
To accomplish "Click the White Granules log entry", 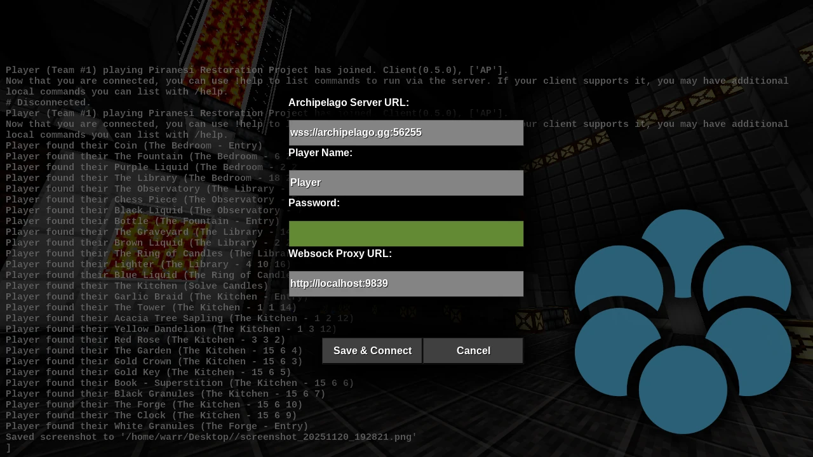I will pos(157,427).
